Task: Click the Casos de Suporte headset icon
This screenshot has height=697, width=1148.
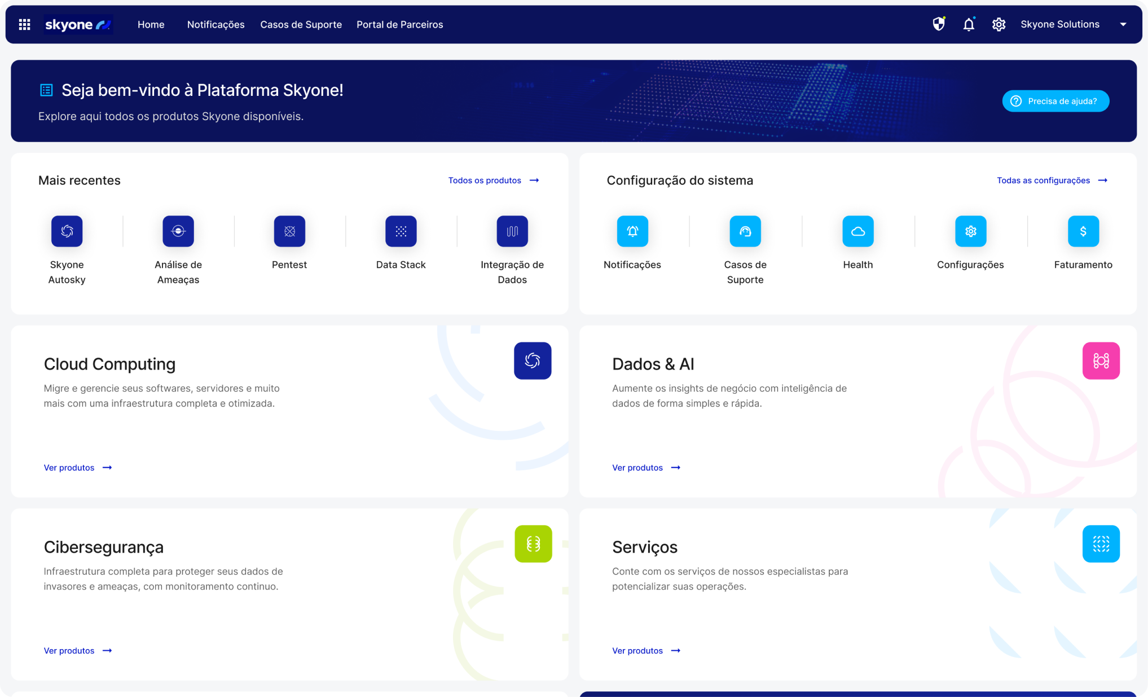Action: click(745, 231)
